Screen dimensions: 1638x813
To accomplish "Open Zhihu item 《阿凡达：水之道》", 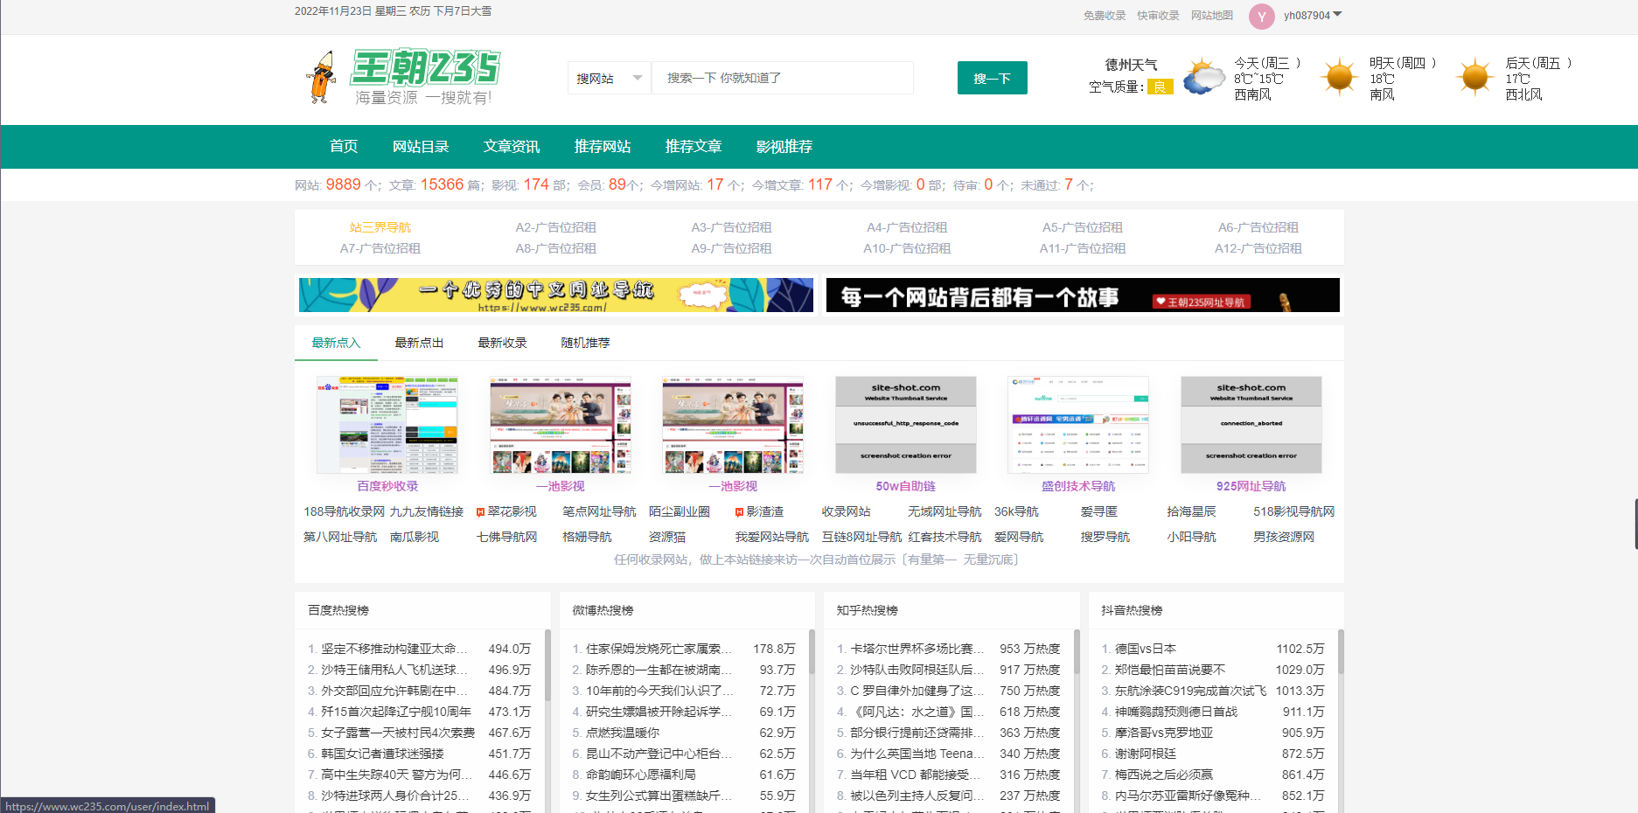I will click(x=917, y=712).
